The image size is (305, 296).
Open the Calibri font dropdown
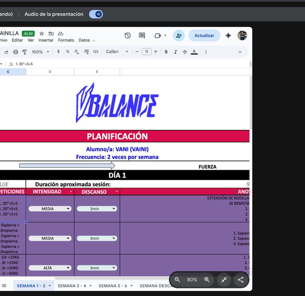[117, 52]
